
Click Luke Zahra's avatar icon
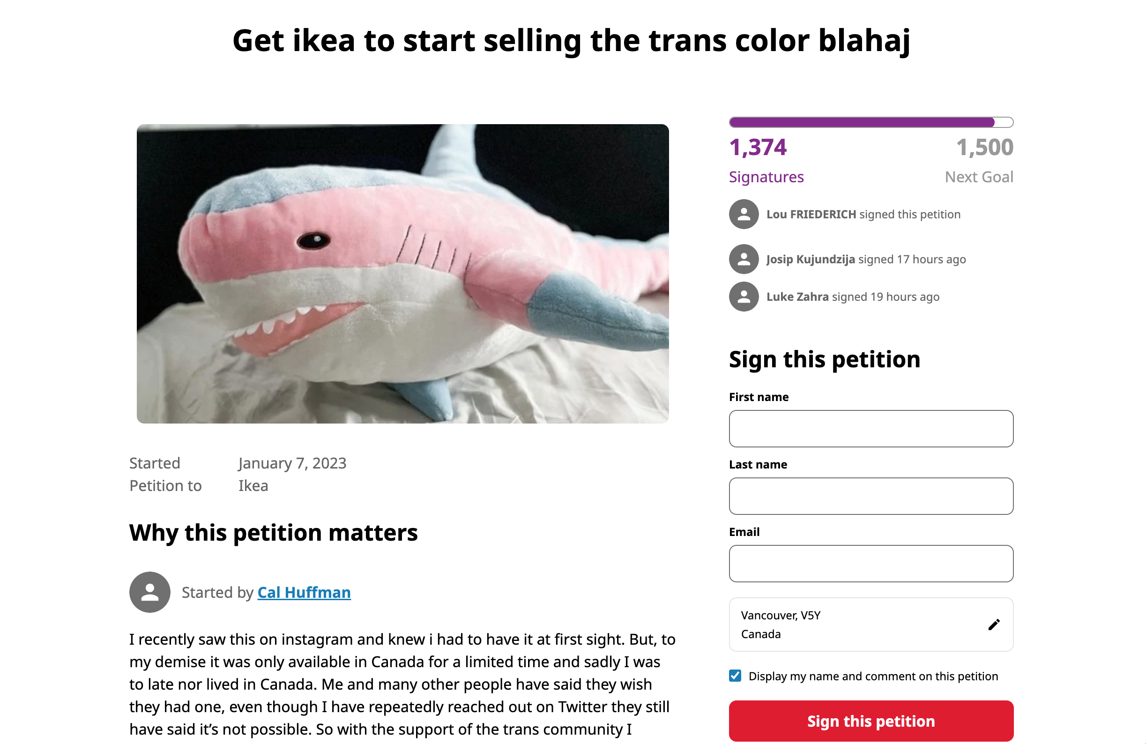click(x=744, y=297)
